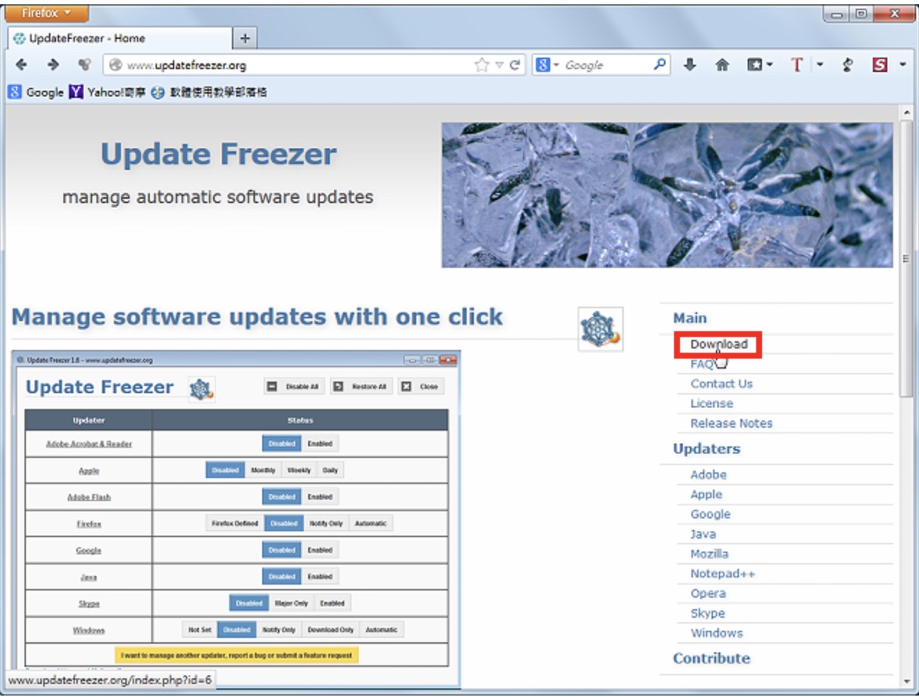This screenshot has width=919, height=697.
Task: Open a new tab with plus button
Action: click(x=245, y=38)
